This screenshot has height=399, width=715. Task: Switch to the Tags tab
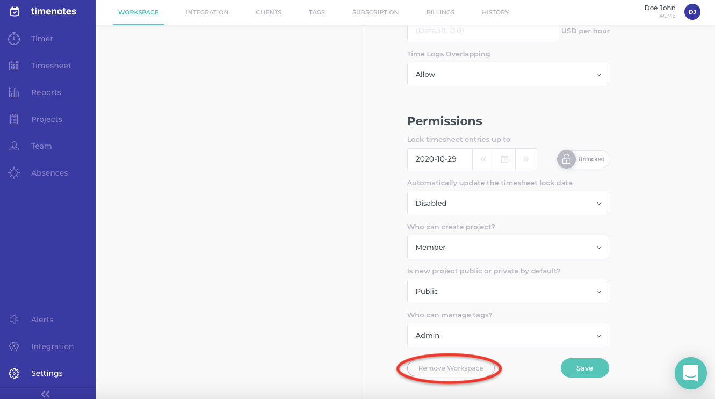pyautogui.click(x=317, y=12)
